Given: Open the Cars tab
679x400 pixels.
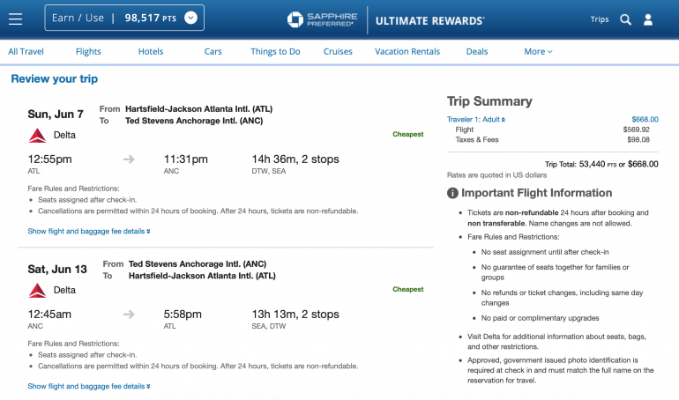Looking at the screenshot, I should click(213, 52).
